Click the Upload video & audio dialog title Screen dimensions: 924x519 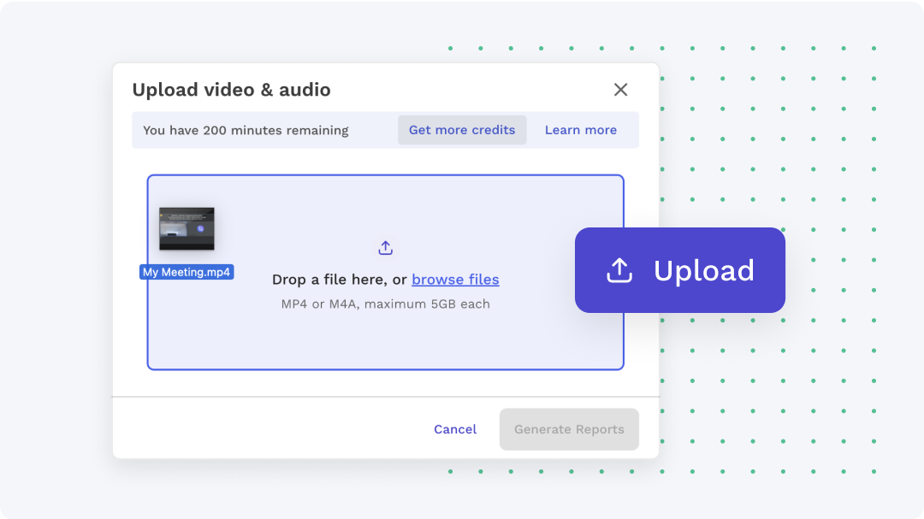[x=232, y=89]
